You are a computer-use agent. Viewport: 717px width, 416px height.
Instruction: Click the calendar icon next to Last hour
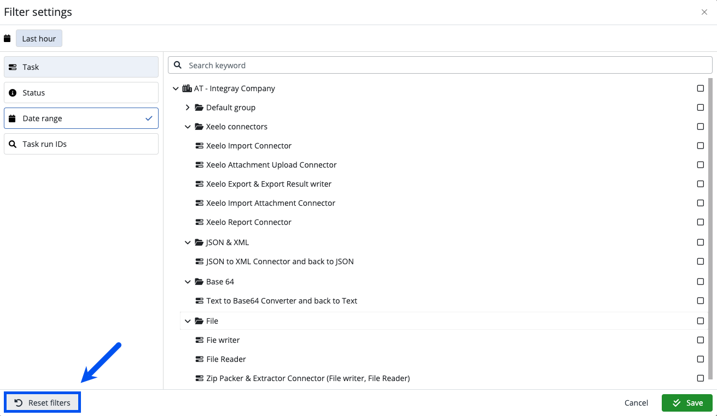(7, 38)
